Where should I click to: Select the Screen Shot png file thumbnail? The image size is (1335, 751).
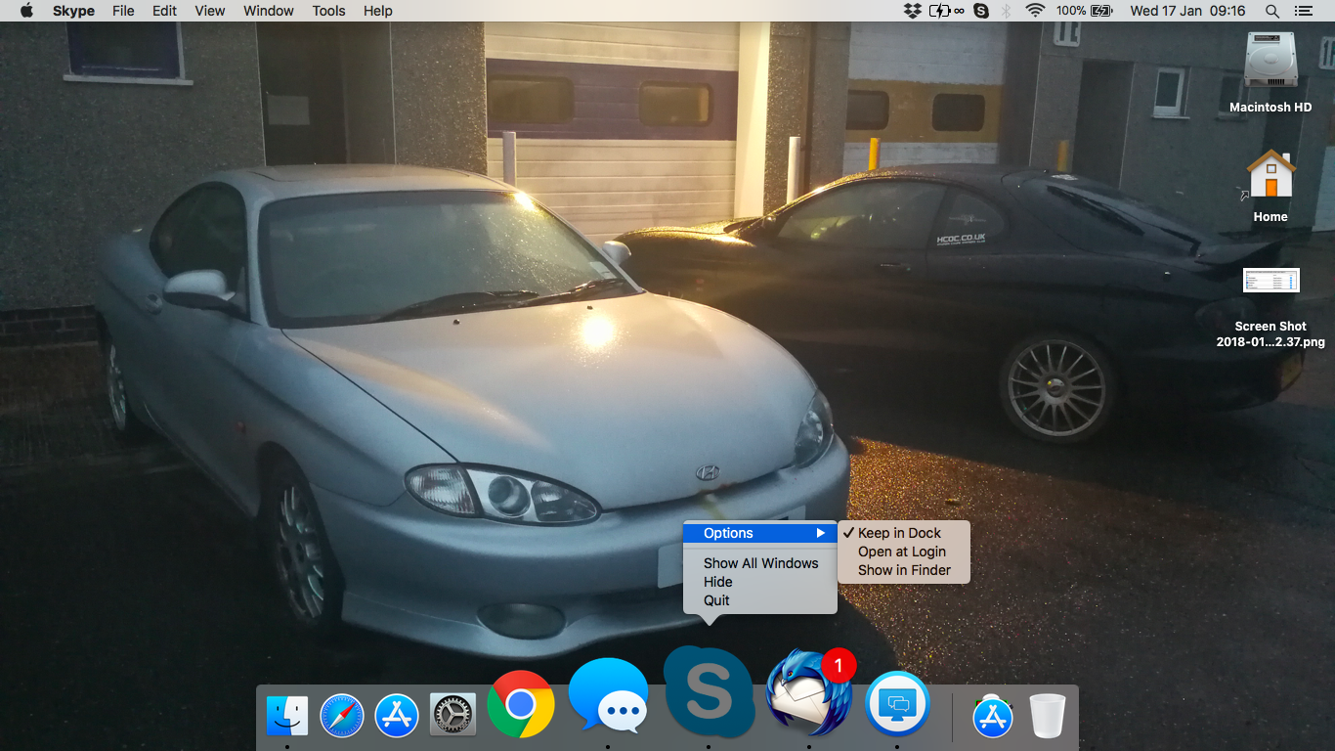click(x=1270, y=281)
